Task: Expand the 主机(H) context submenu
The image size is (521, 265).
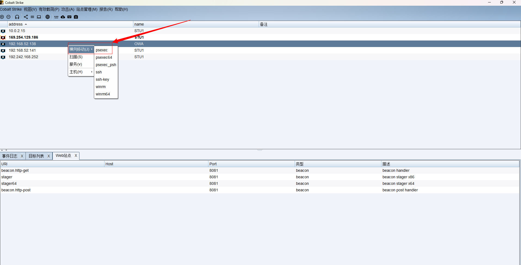Action: (81, 72)
